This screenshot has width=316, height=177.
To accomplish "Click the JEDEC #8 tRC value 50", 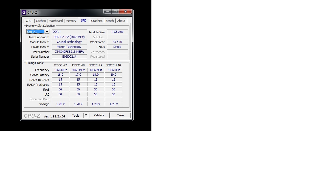I will point(78,94).
